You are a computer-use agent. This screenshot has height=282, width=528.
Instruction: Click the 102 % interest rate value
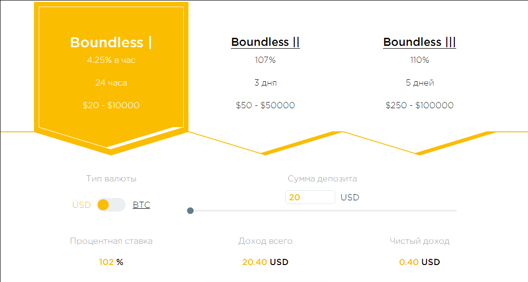click(x=111, y=262)
